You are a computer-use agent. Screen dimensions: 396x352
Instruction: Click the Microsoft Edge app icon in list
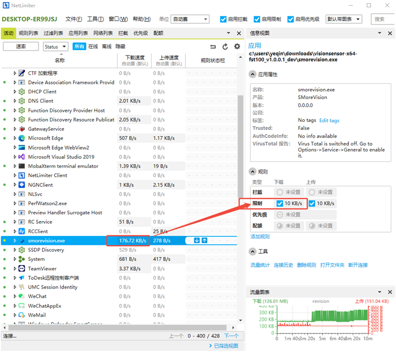coord(22,138)
